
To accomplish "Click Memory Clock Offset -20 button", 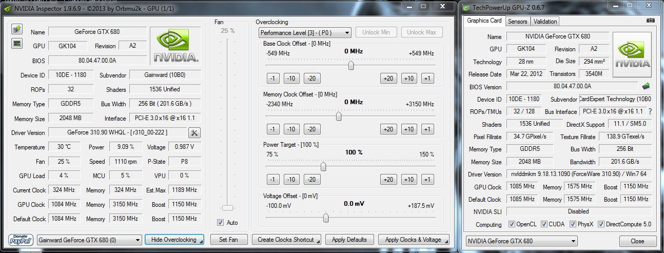I will click(x=311, y=129).
